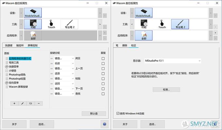
Task: Open key assignment dropdown for 粘贴
Action: coord(64,79)
